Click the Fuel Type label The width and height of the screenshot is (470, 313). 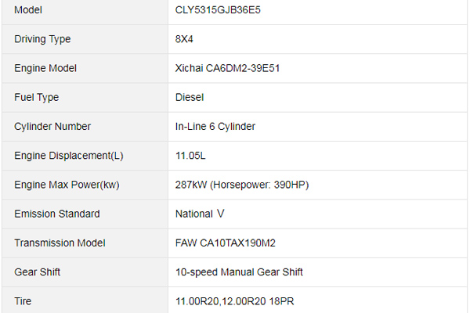point(37,97)
